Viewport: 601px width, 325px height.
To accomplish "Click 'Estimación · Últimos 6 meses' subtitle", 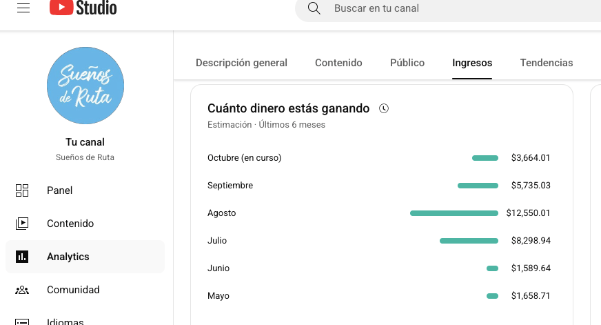I will pos(266,125).
